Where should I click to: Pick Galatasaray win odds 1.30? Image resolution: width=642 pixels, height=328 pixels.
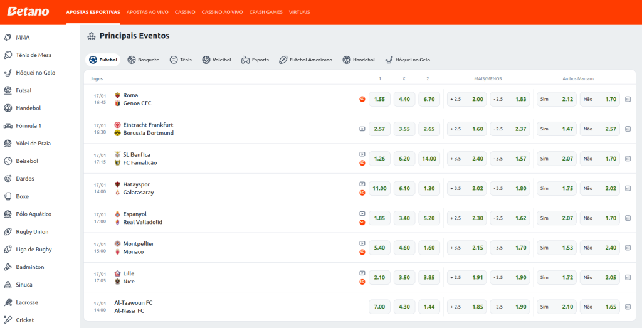point(429,188)
